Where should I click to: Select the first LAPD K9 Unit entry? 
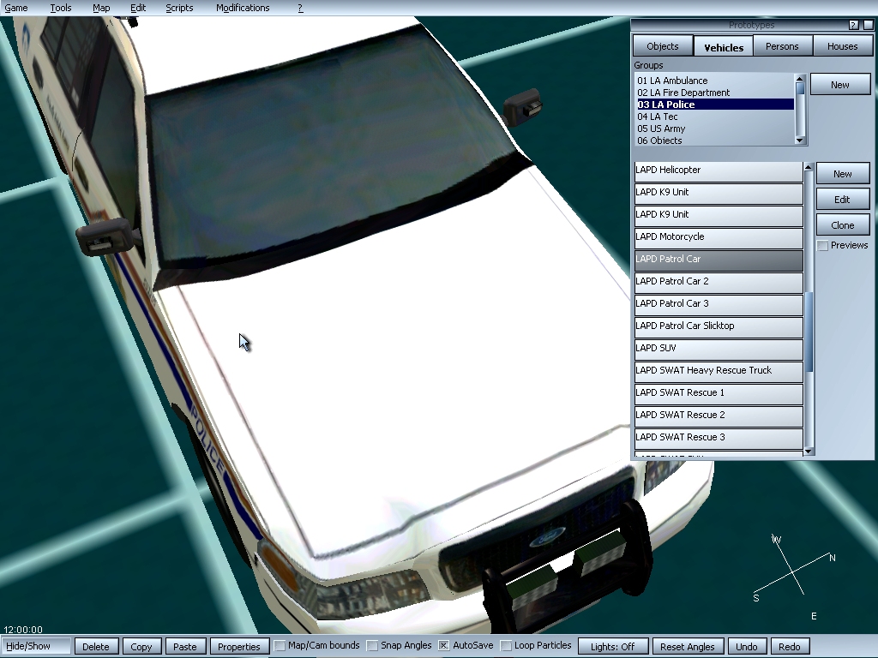pyautogui.click(x=719, y=194)
